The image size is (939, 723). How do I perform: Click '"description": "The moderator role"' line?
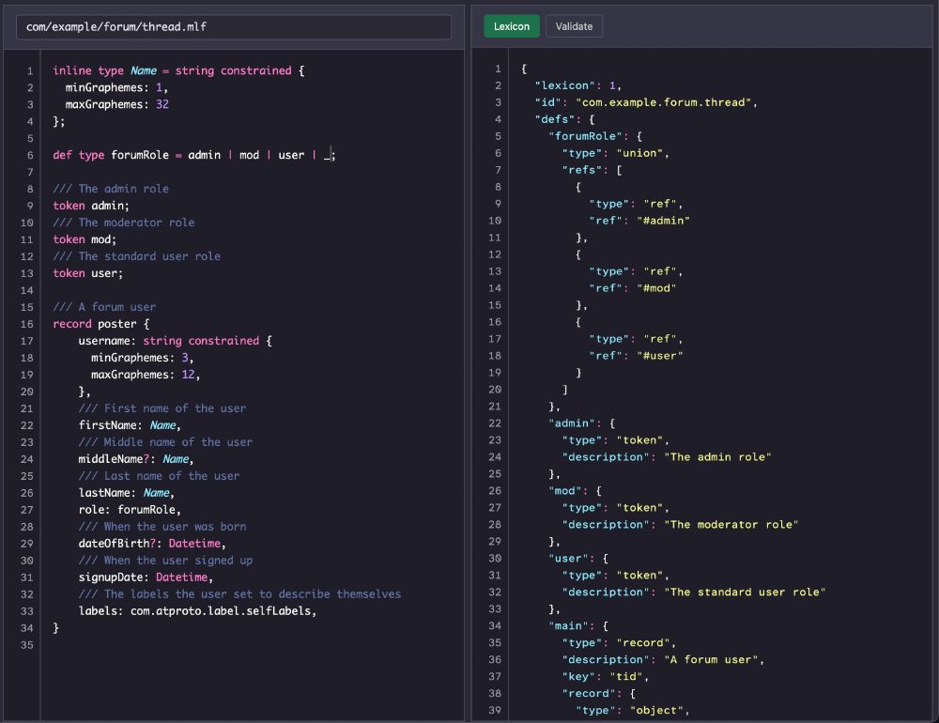[680, 525]
